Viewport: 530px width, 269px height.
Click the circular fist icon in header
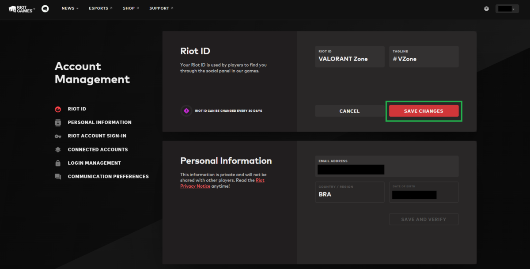[x=45, y=8]
